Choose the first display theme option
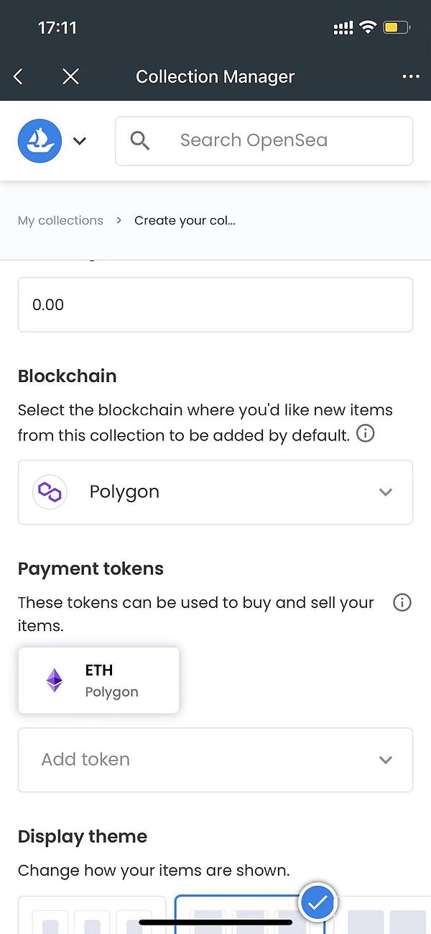 pos(91,915)
